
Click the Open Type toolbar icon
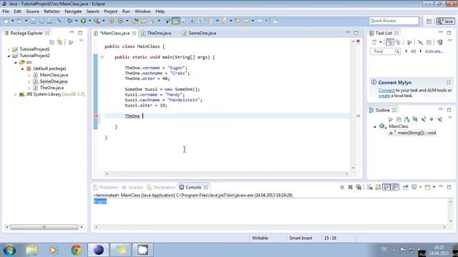pos(135,21)
